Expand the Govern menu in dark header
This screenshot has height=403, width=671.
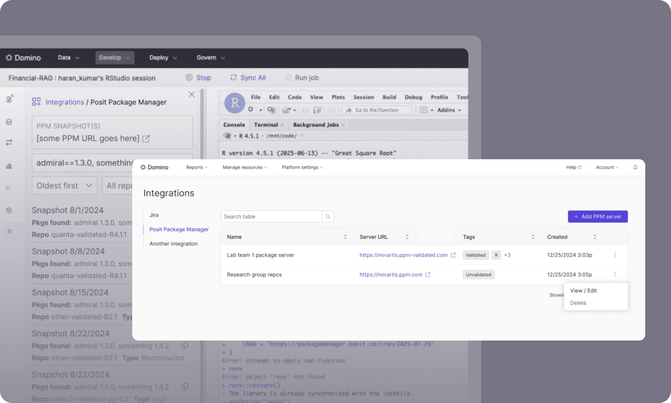tap(211, 58)
